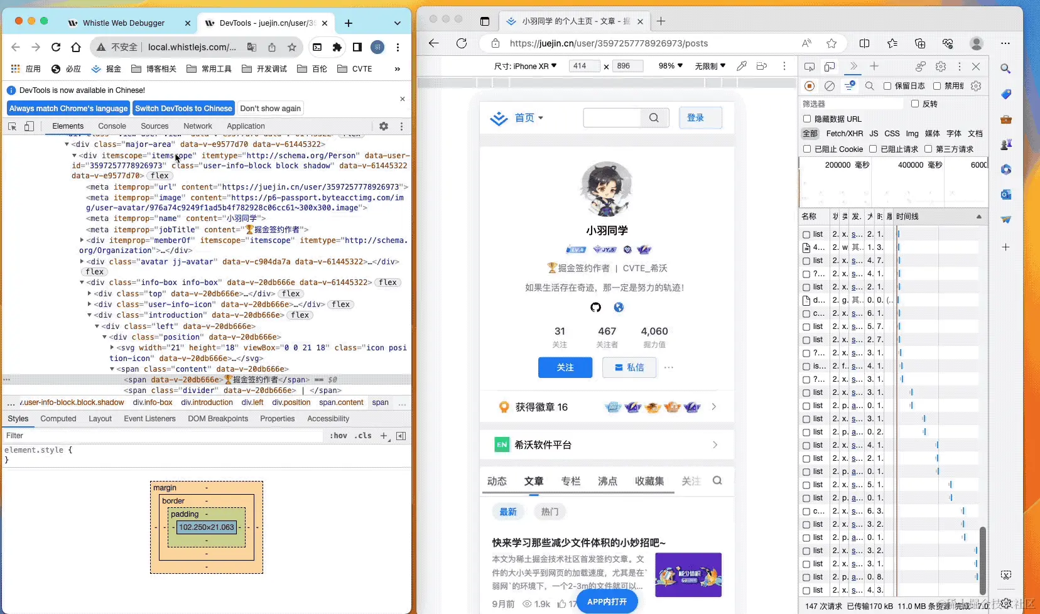The height and width of the screenshot is (614, 1040).
Task: Refresh the page in Edge window
Action: (x=462, y=43)
